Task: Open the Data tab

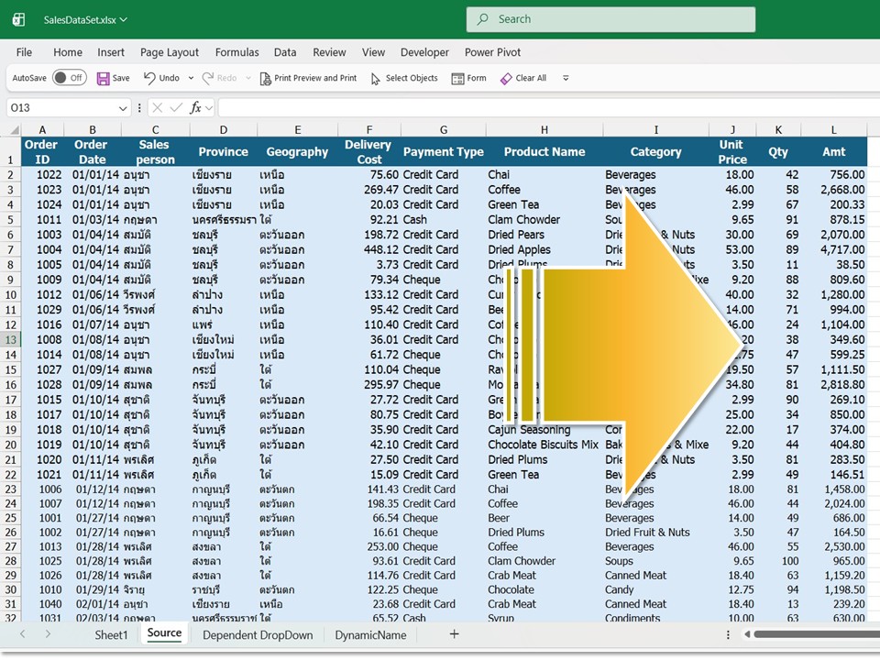Action: (x=285, y=52)
